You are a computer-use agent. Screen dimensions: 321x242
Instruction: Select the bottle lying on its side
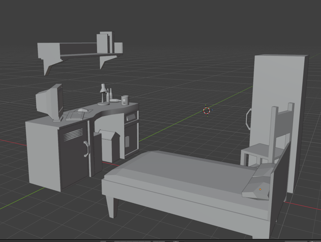(116, 101)
